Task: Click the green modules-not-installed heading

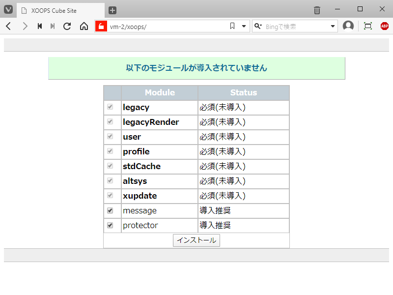Action: pyautogui.click(x=196, y=68)
